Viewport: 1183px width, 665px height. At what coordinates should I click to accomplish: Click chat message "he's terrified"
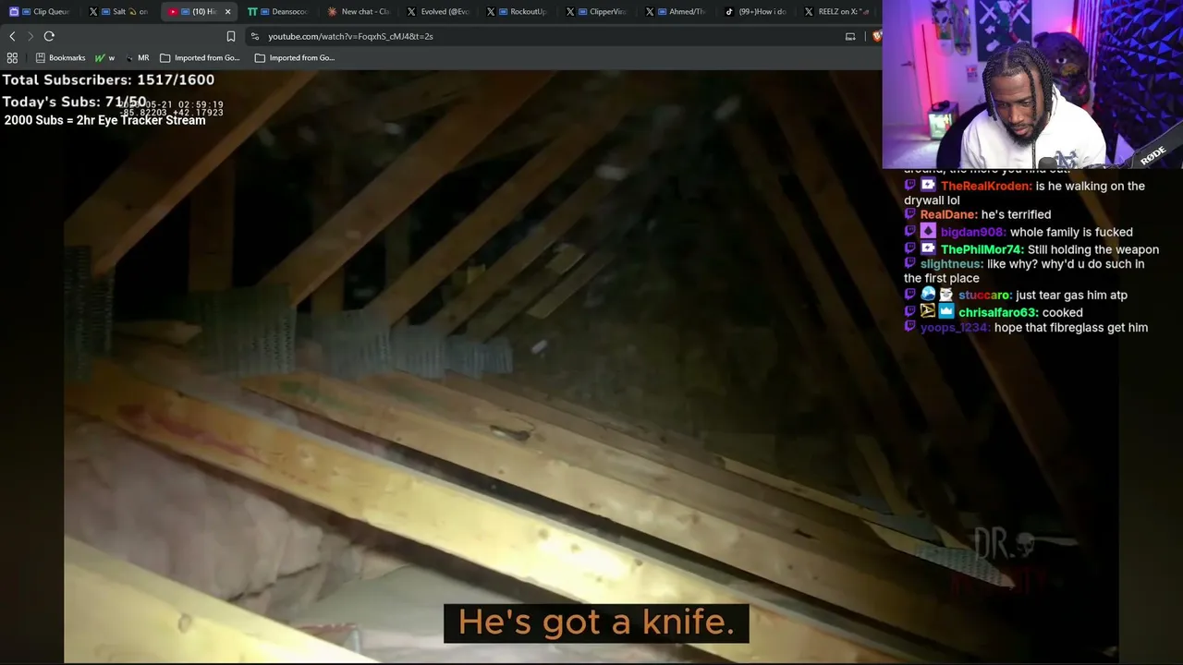(1016, 214)
